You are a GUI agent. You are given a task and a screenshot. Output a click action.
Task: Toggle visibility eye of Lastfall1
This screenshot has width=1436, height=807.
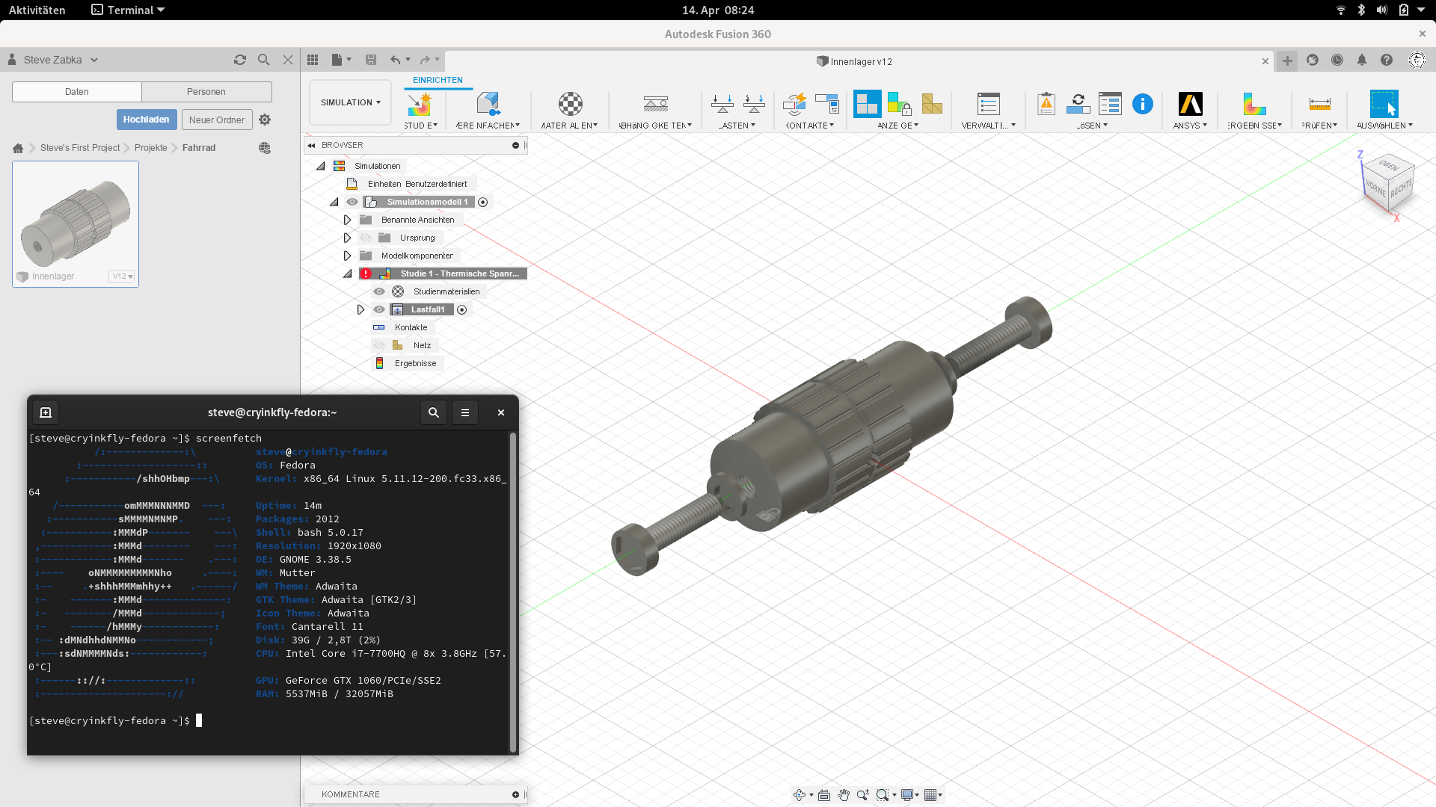(x=379, y=309)
